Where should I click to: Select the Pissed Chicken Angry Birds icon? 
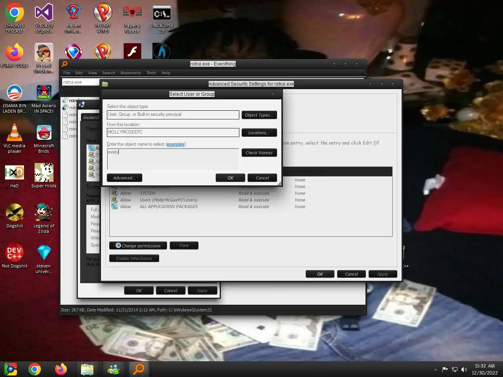pyautogui.click(x=44, y=58)
